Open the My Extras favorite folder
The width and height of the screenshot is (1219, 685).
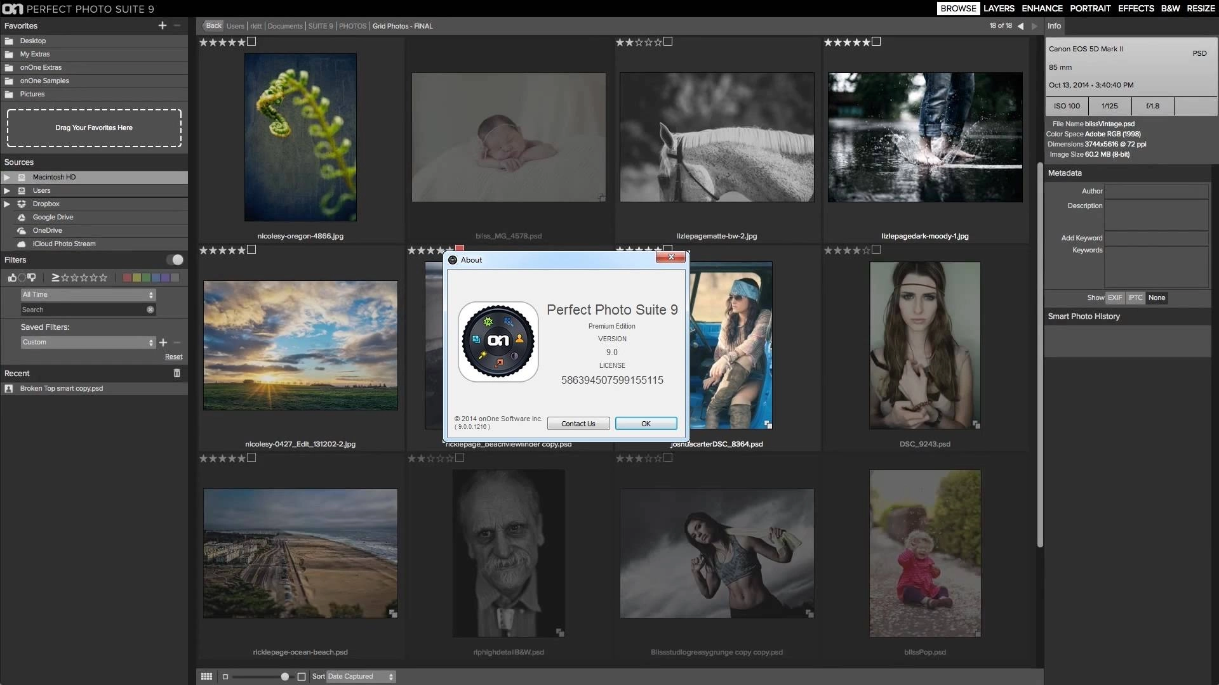pos(94,54)
